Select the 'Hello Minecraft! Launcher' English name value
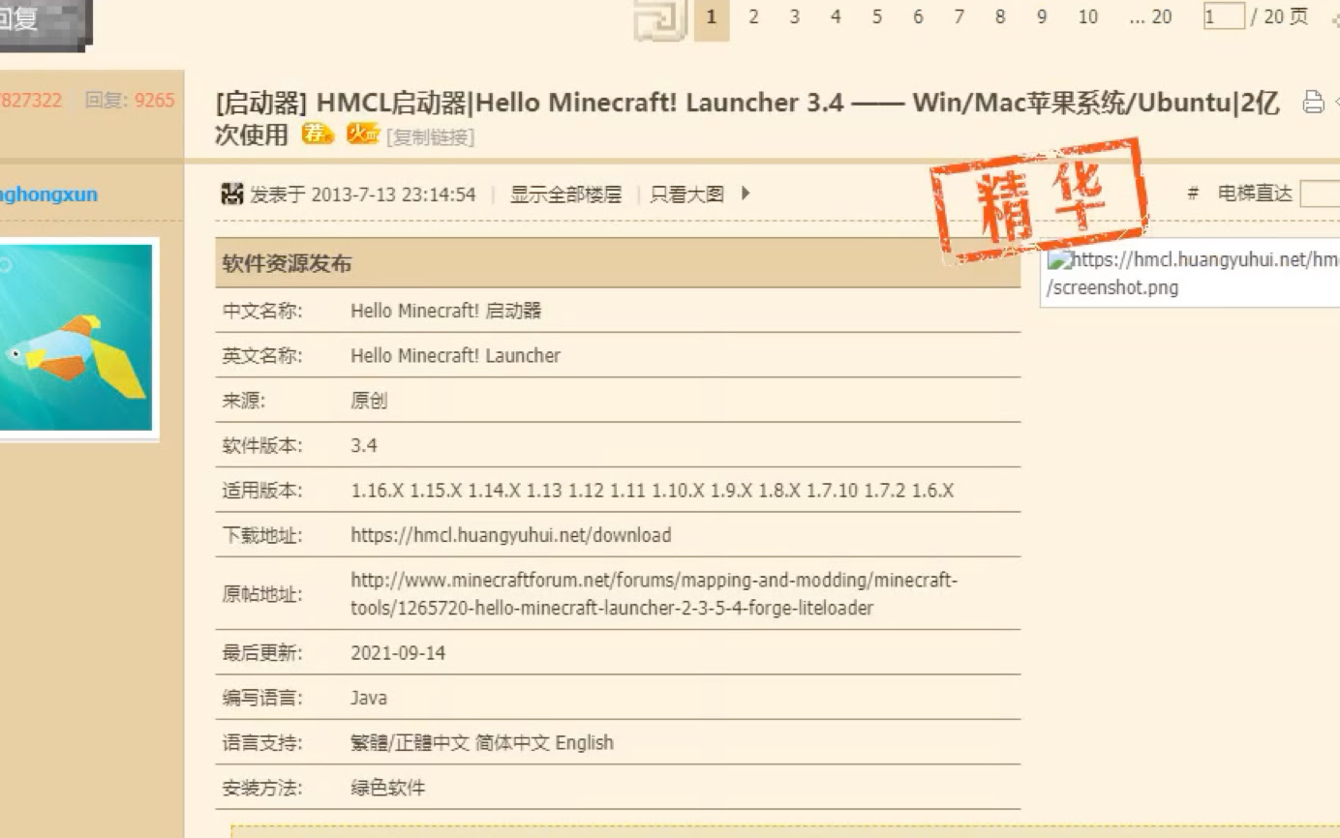 (x=455, y=355)
